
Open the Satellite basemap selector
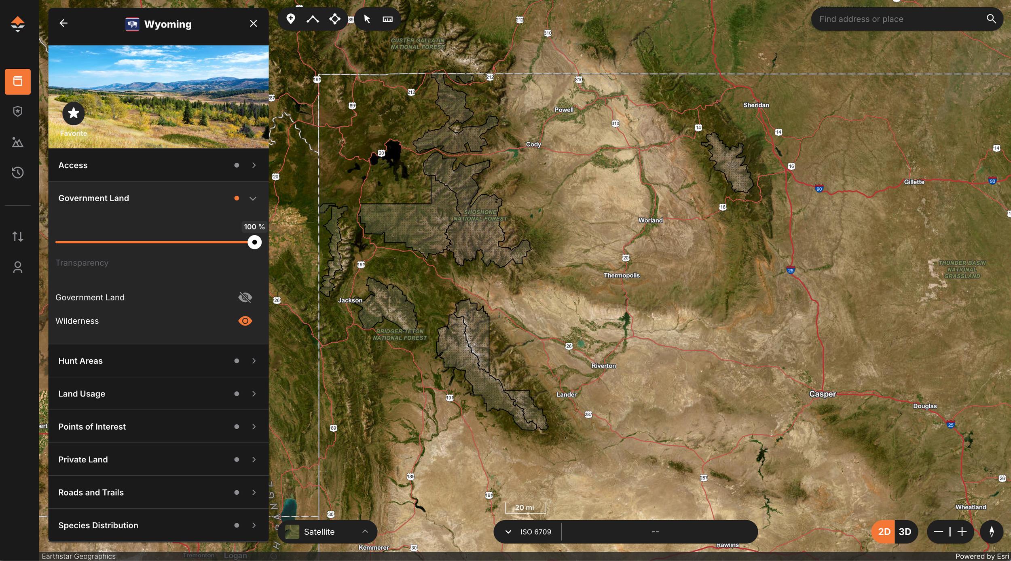click(x=328, y=531)
